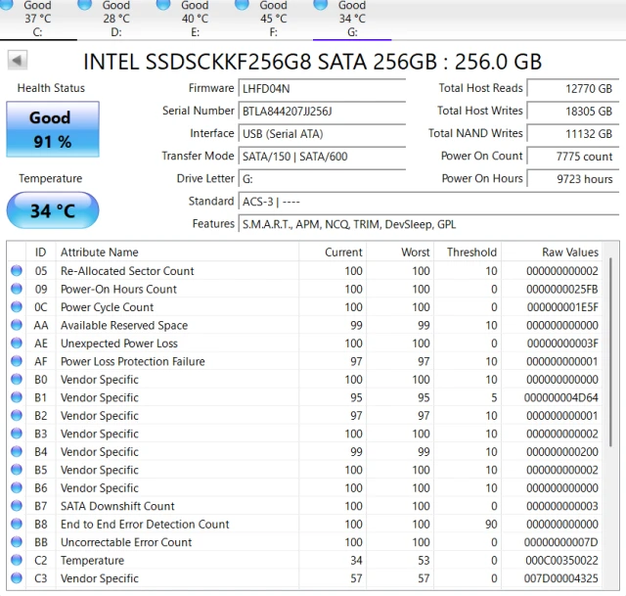This screenshot has height=596, width=626.
Task: Click status dot for C3 row
Action: 17,577
